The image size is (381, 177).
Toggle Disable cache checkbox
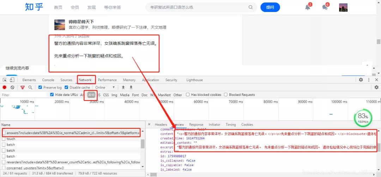point(66,87)
